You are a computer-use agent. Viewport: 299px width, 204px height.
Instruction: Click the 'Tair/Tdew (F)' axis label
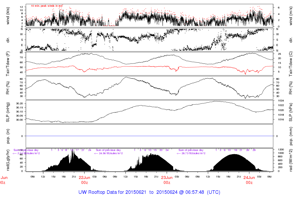tap(8, 64)
